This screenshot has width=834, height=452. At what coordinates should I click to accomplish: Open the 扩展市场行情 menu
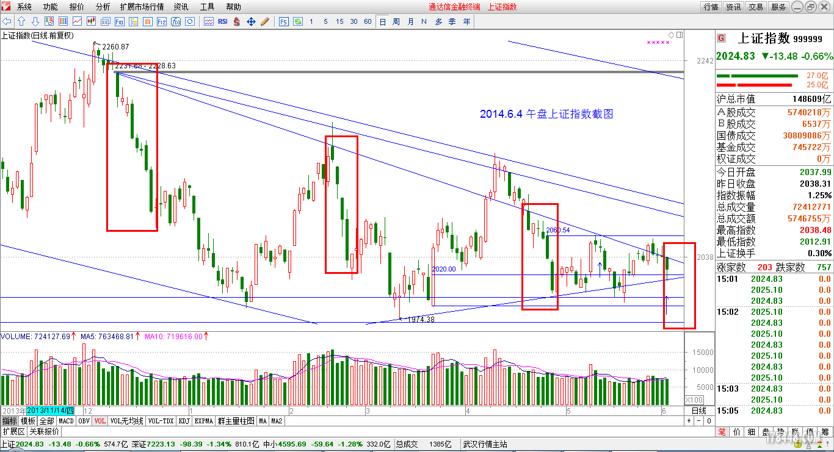pos(142,7)
